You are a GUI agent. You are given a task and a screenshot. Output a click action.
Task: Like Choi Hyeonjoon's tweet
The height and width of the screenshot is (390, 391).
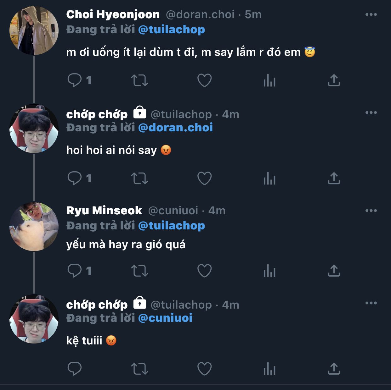[x=204, y=80]
